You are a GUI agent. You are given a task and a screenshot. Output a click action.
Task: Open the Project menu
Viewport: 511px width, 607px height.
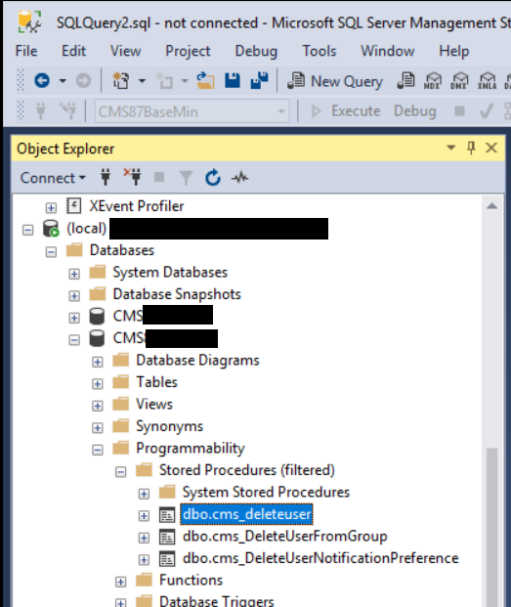click(188, 51)
